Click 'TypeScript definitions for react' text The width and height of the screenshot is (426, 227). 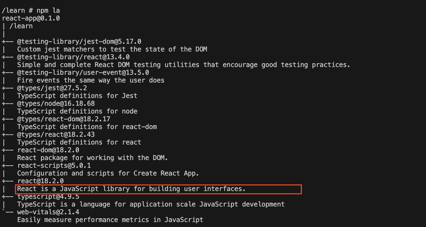(x=79, y=142)
